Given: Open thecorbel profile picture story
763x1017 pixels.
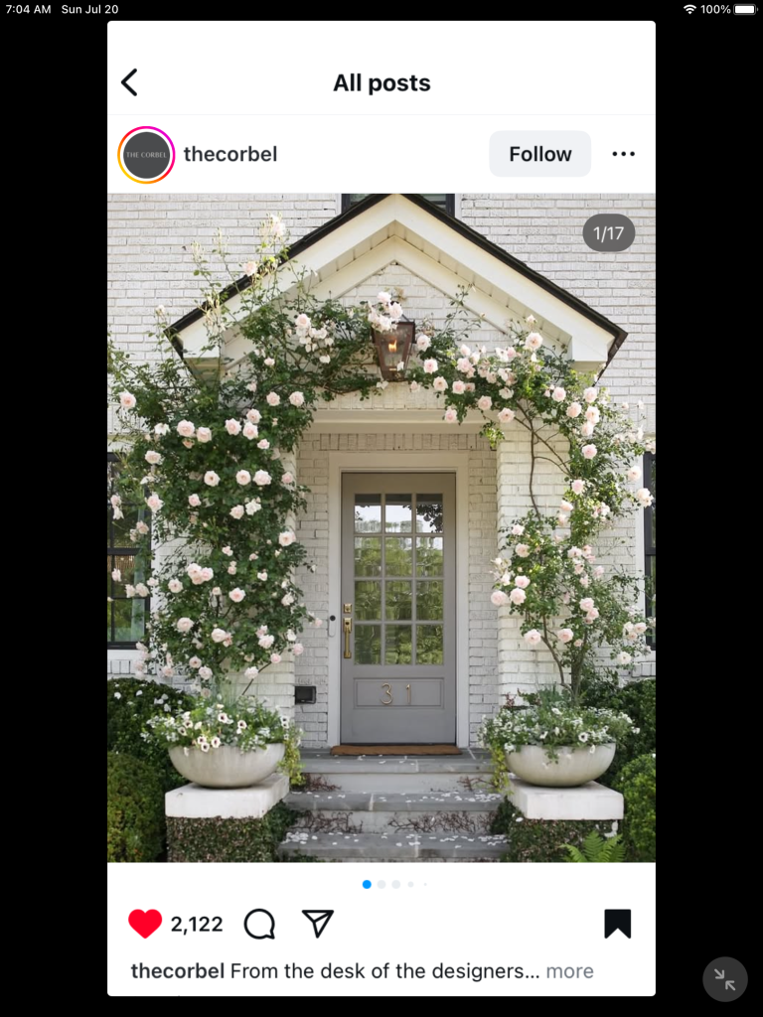Looking at the screenshot, I should [x=146, y=154].
